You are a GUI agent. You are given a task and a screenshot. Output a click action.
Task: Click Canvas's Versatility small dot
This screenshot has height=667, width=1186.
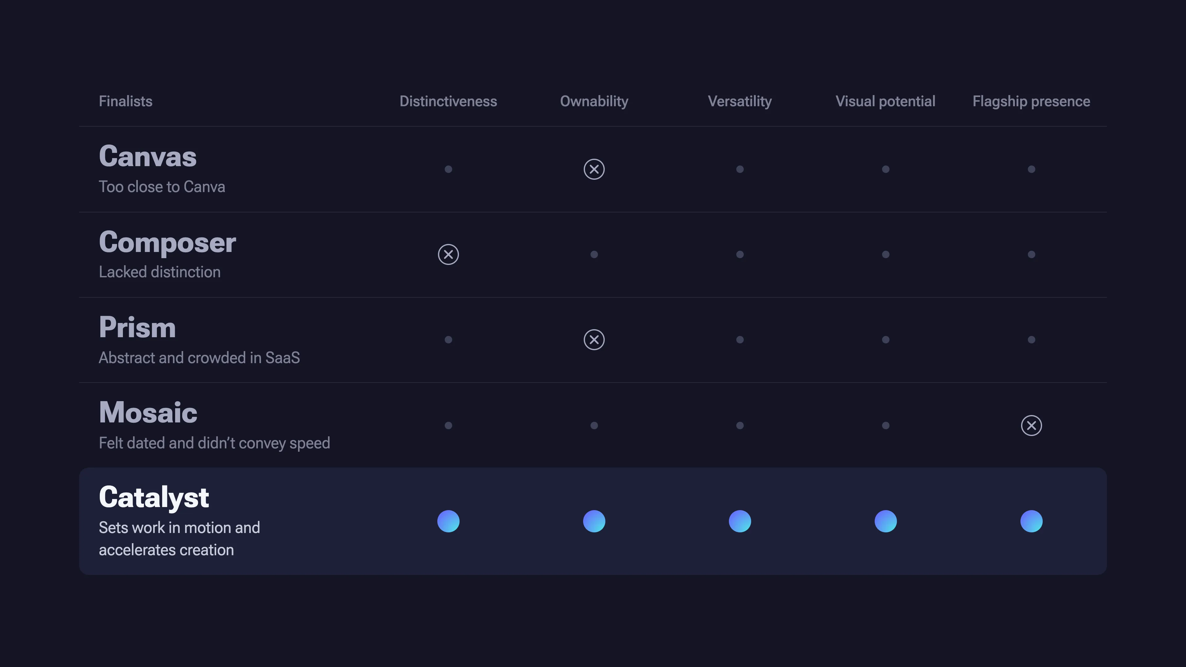tap(740, 169)
